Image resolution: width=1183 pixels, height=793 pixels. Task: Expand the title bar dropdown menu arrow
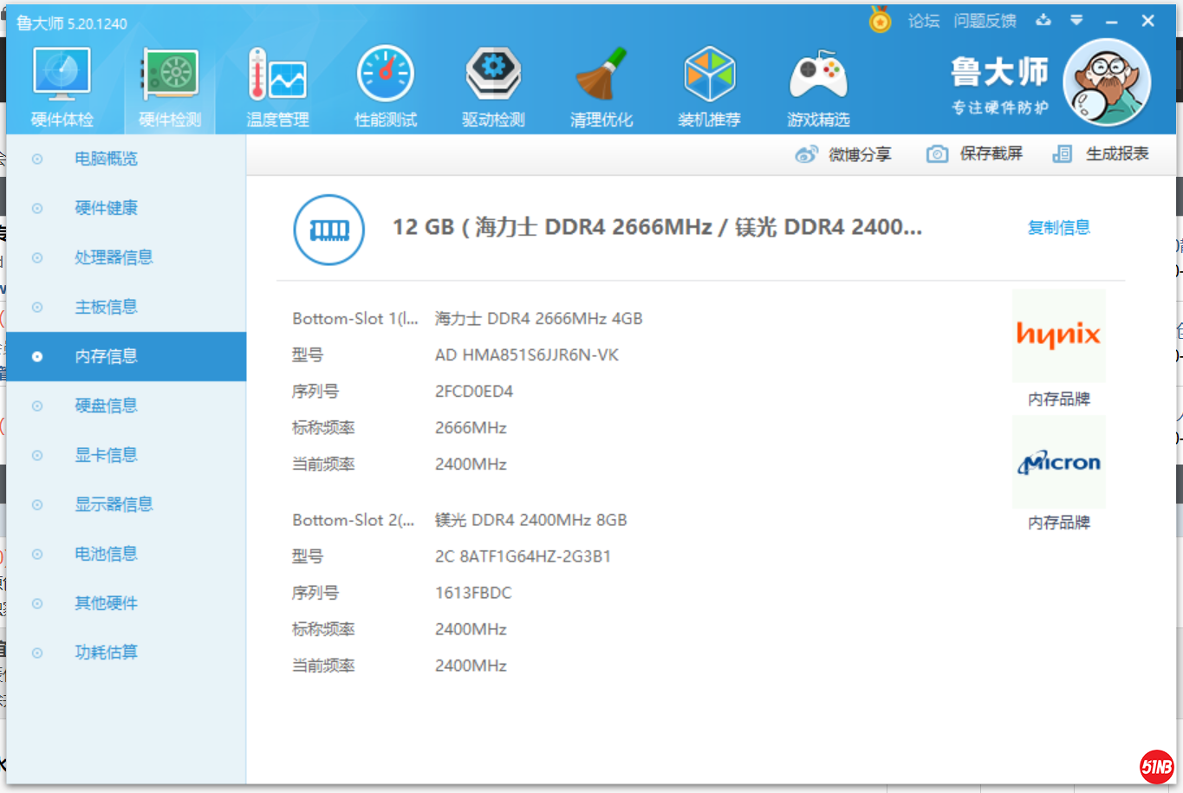[x=1076, y=20]
